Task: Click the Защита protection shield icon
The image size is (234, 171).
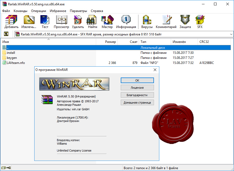Action: (185, 22)
